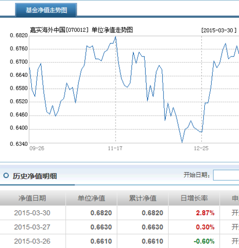The width and height of the screenshot is (239, 248).
Task: Select the 日增长率 column header
Action: [x=194, y=198]
